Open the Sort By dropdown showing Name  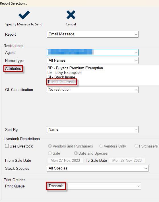(x=93, y=130)
